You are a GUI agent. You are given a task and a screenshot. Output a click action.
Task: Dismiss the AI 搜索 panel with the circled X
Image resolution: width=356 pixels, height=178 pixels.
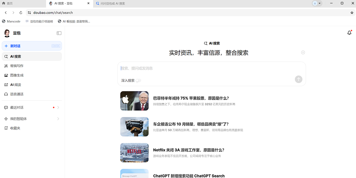click(303, 53)
